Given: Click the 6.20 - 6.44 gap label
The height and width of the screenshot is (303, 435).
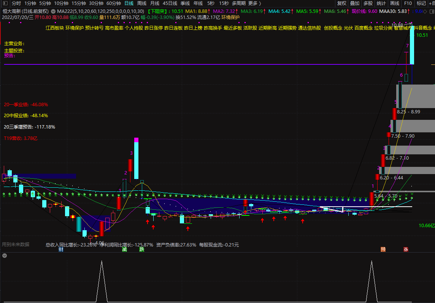Looking at the screenshot, I should point(391,177).
